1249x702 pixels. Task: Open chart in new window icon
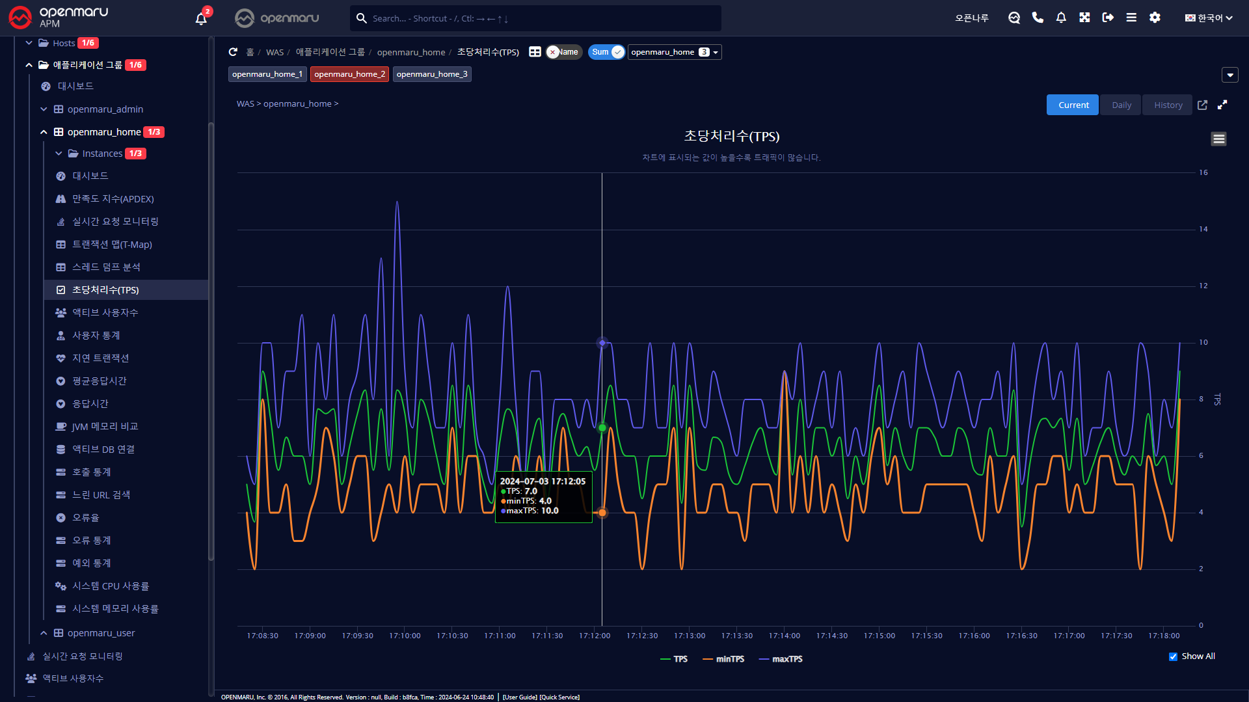tap(1202, 105)
